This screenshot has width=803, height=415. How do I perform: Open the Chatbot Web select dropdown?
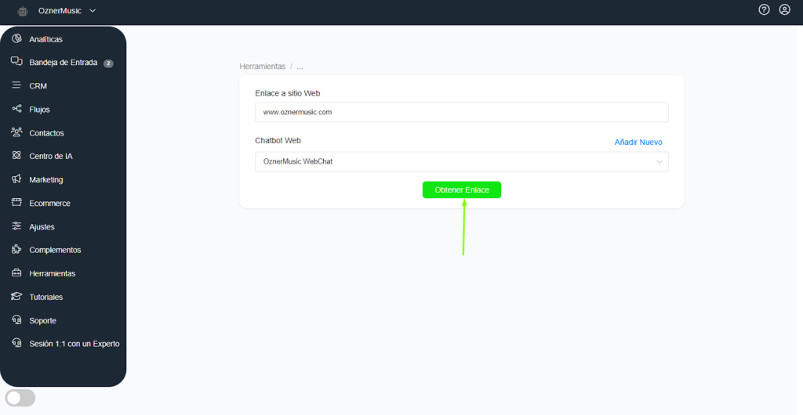[x=461, y=162]
